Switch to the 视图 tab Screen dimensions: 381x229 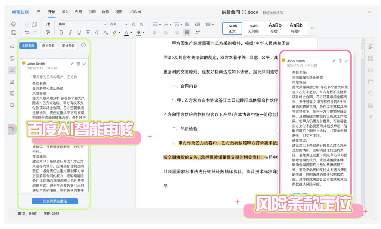point(119,12)
